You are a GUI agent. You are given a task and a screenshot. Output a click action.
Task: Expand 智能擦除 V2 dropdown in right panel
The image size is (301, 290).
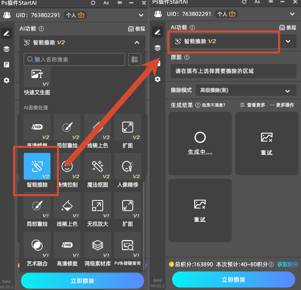tap(288, 41)
